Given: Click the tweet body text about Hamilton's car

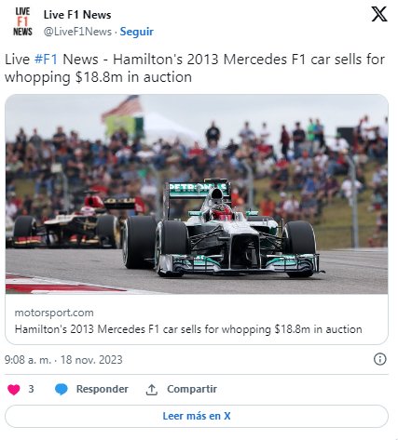Looking at the screenshot, I should click(x=195, y=68).
